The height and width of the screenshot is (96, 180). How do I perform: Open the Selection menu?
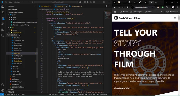17,2
